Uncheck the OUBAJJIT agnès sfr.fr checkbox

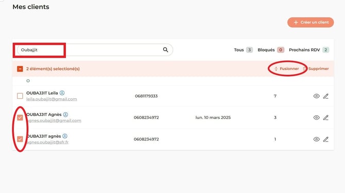pyautogui.click(x=20, y=139)
